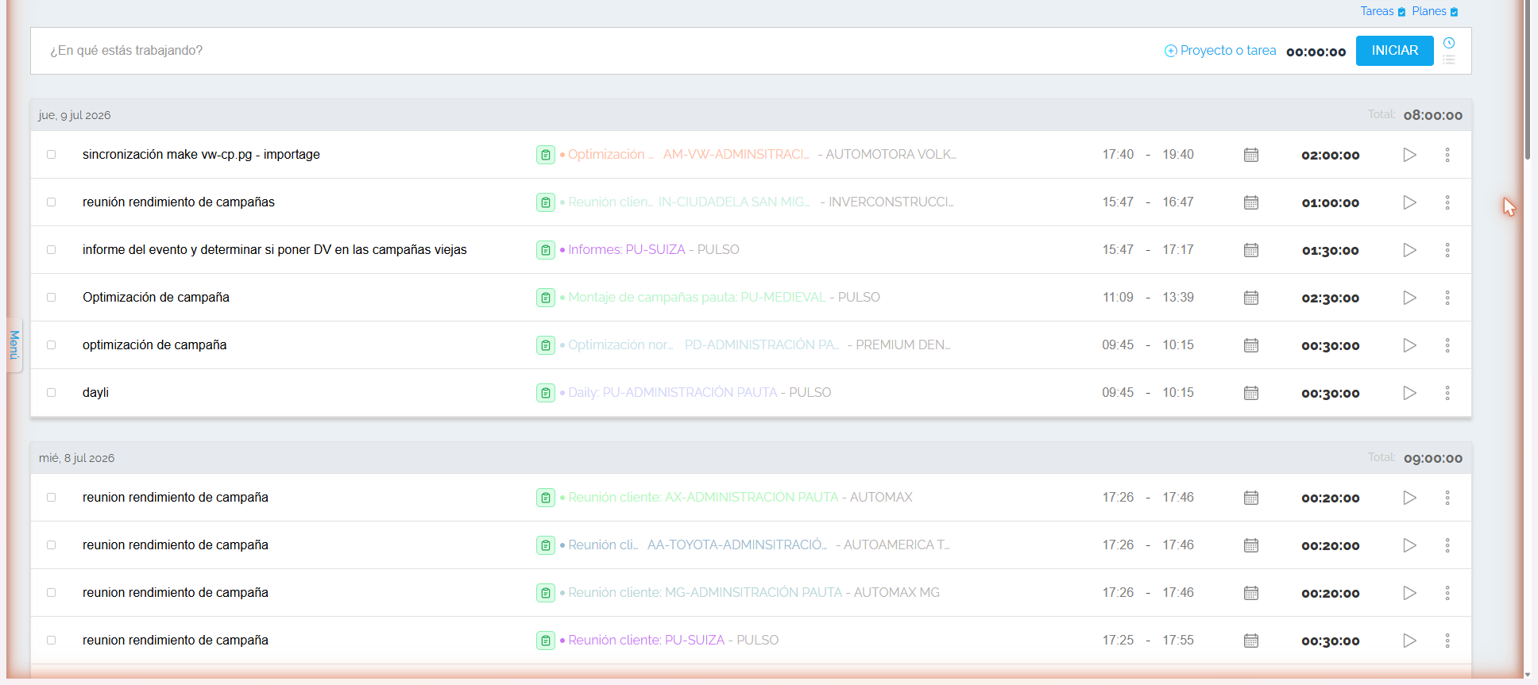Open Tareas link at top
Image resolution: width=1538 pixels, height=685 pixels.
(1383, 11)
